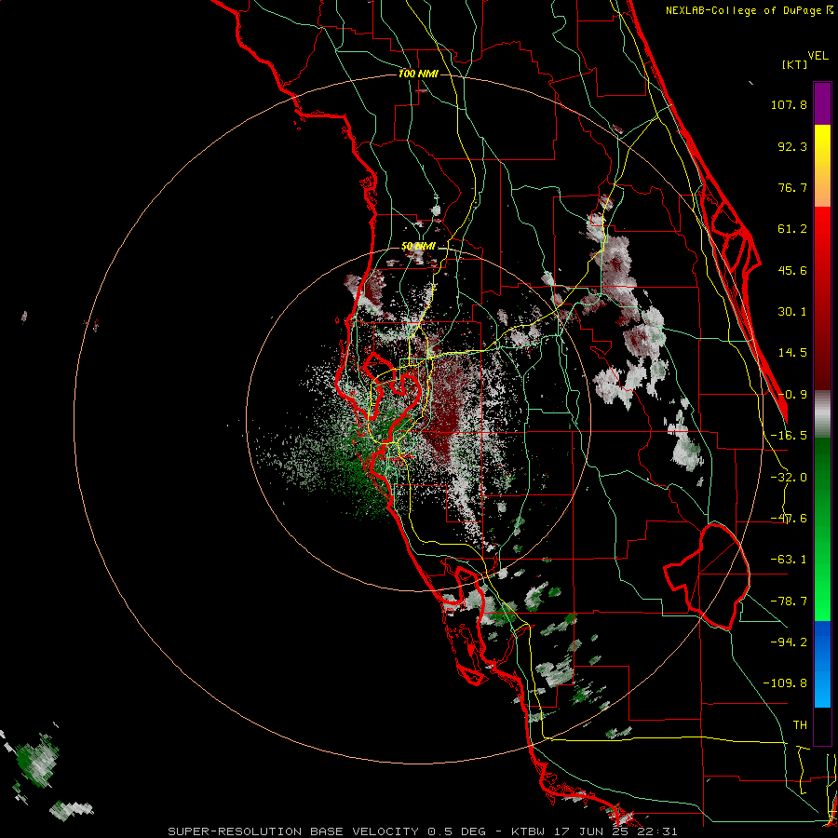
Task: Select the 30.1 value on velocity scale
Action: pos(792,312)
